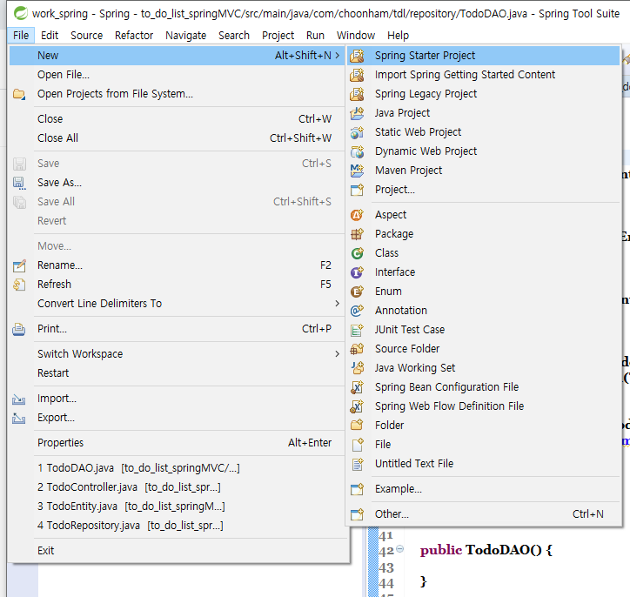
Task: Expand the New submenu arrow
Action: 338,56
